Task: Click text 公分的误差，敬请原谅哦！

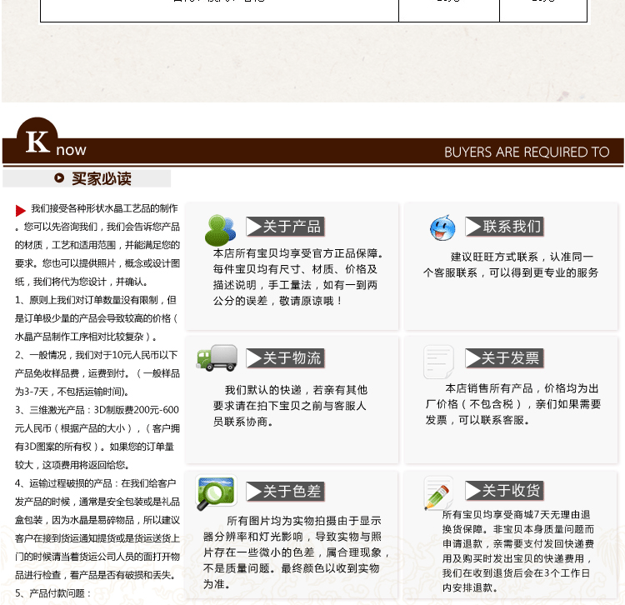Action: pyautogui.click(x=277, y=301)
